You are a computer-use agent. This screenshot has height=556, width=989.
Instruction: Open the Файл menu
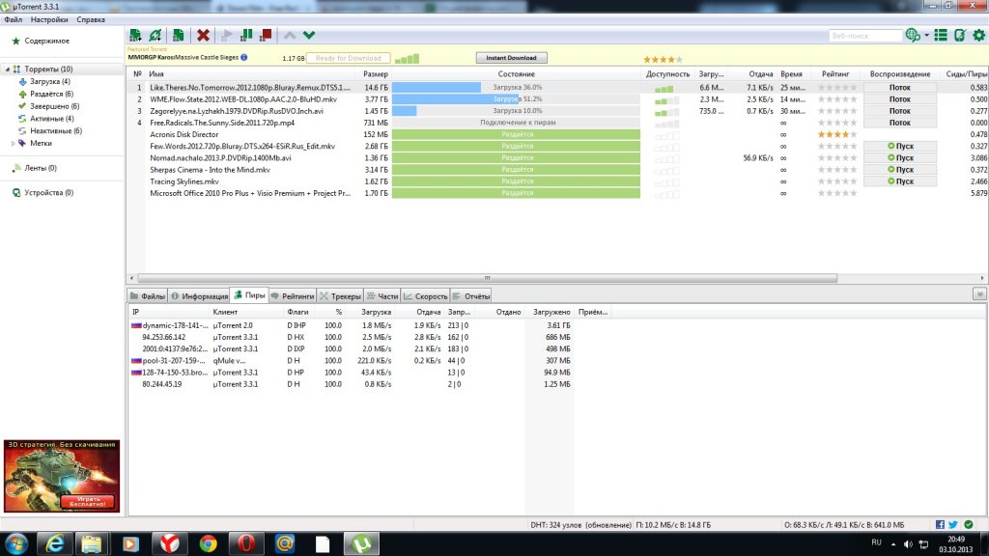pyautogui.click(x=14, y=19)
